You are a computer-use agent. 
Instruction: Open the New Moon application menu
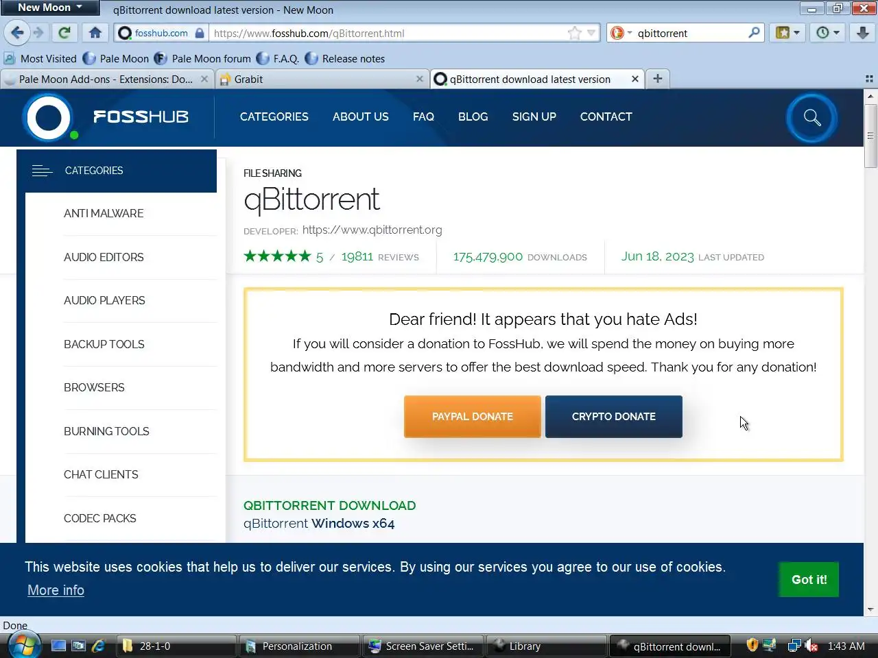[x=49, y=8]
